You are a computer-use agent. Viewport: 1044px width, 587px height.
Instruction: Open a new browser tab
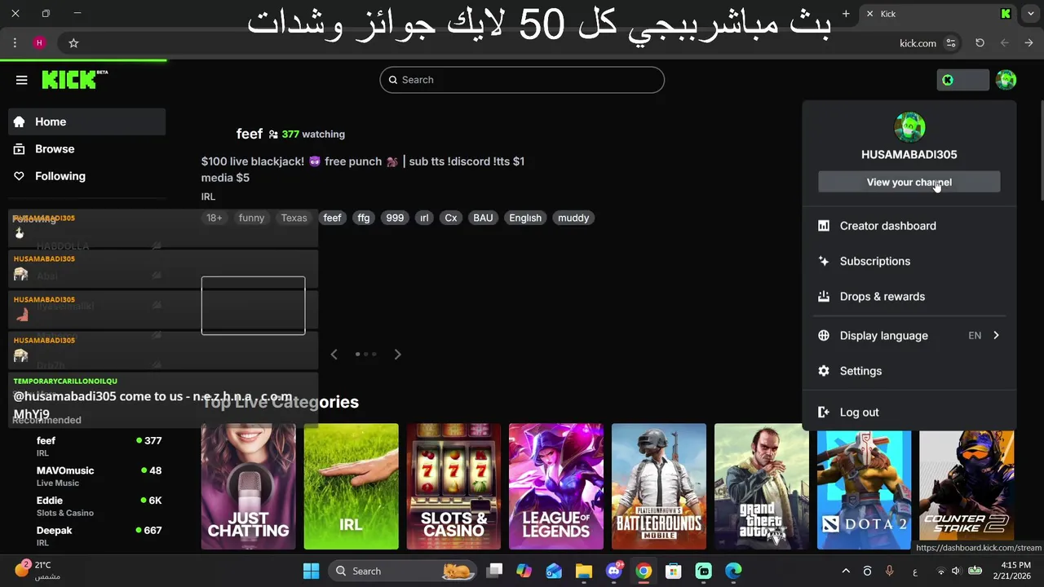coord(846,14)
